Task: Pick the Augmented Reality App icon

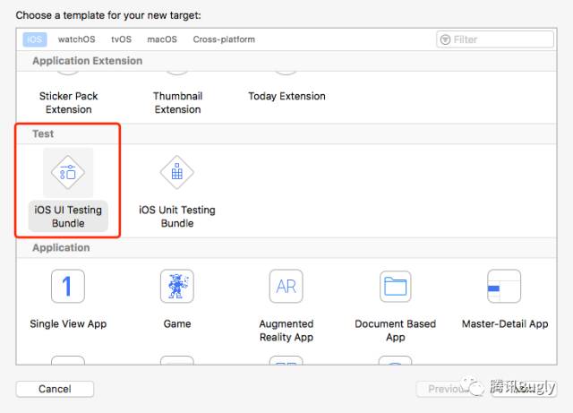Action: coord(286,286)
